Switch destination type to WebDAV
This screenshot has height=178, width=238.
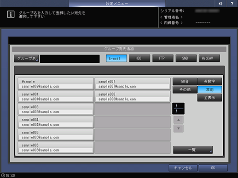point(209,58)
